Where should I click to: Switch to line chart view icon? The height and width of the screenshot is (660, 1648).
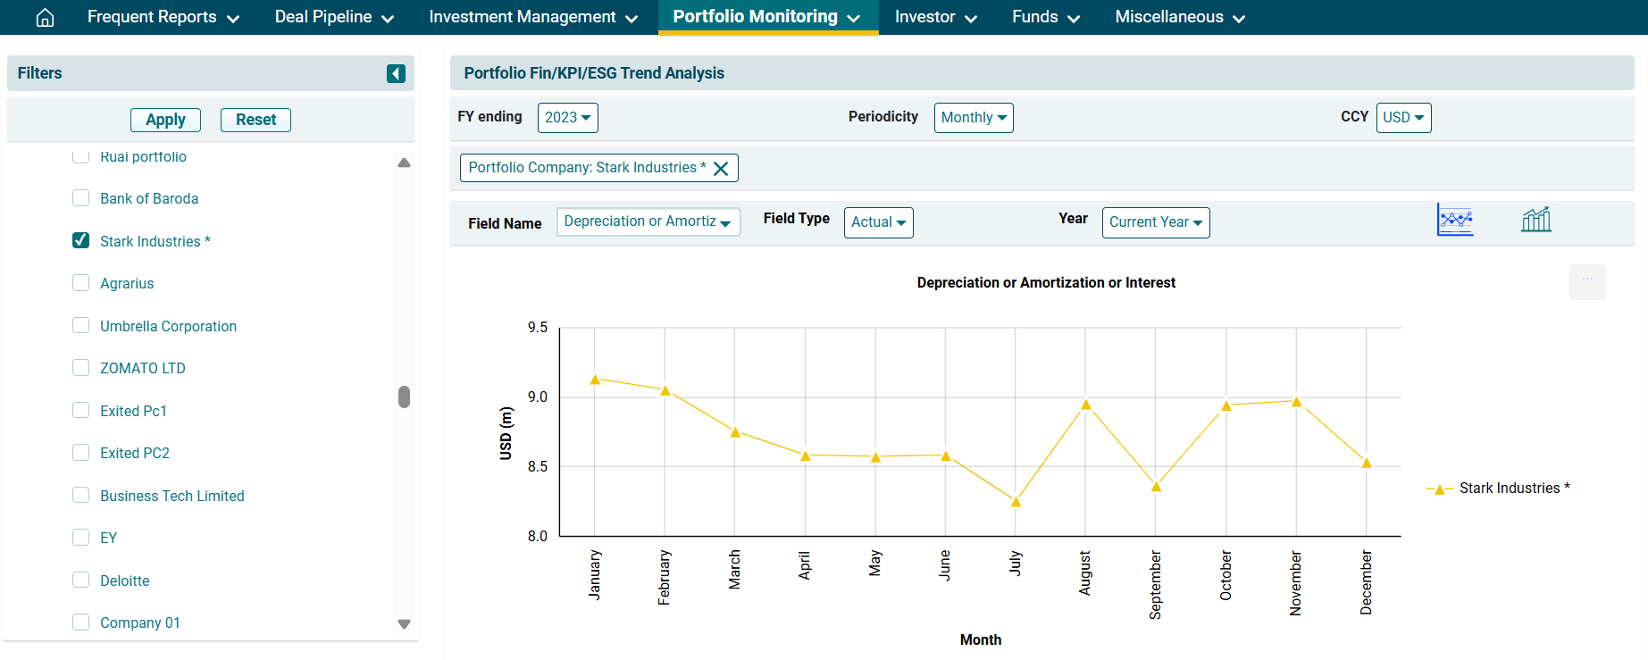[1455, 220]
